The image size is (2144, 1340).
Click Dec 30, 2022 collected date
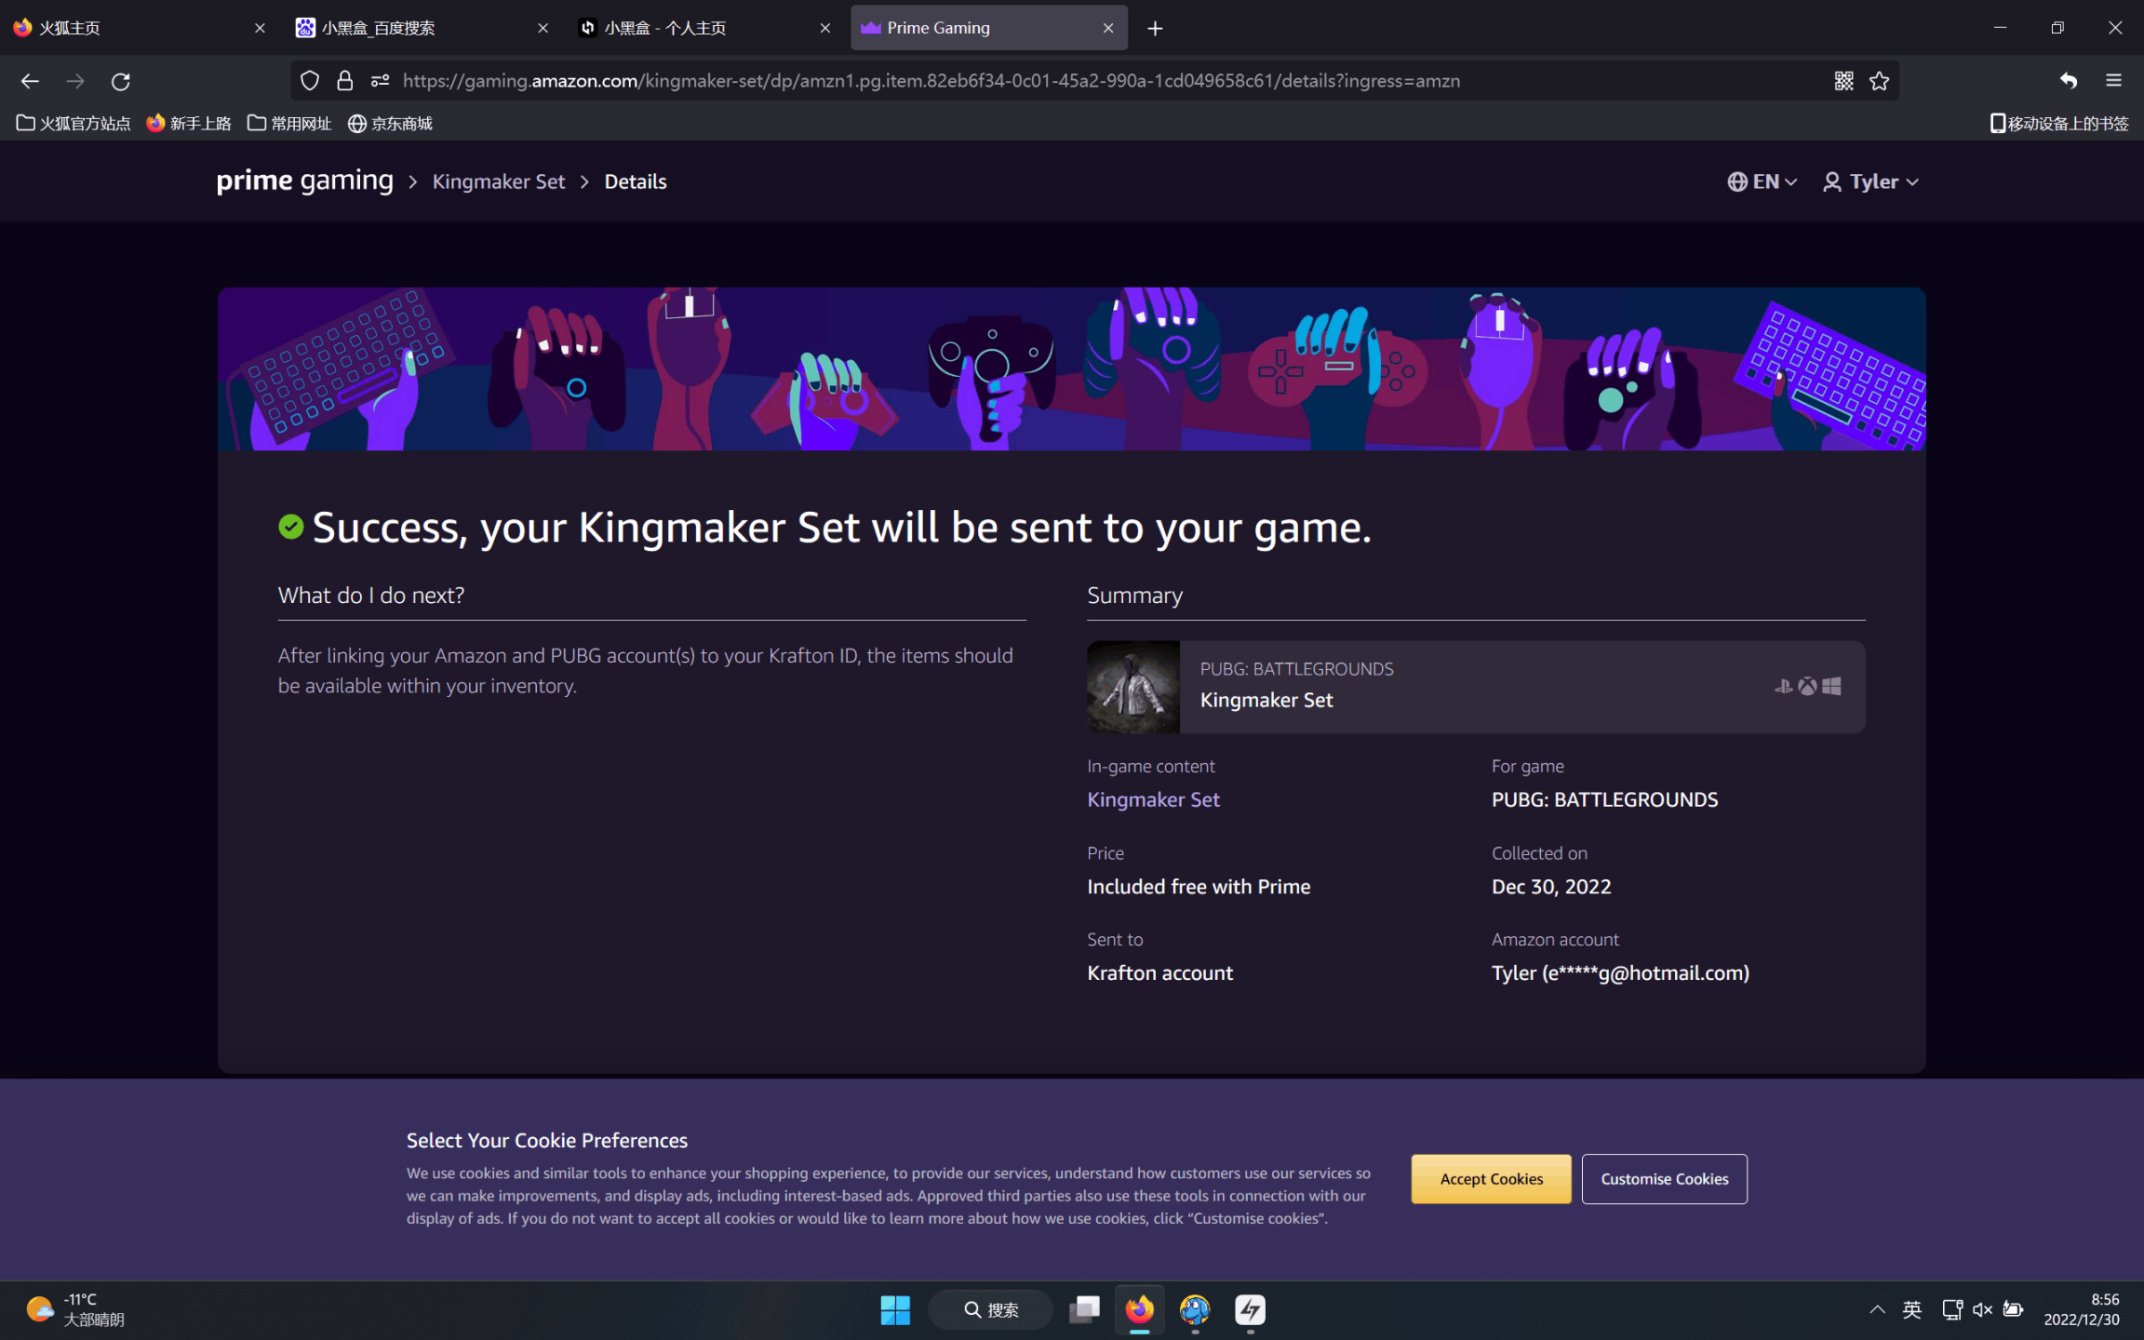click(1551, 887)
